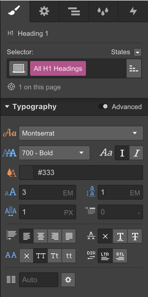Viewport: 148px width, 297px height.
Task: Click the desktop breakpoint icon in selector
Action: click(x=18, y=68)
